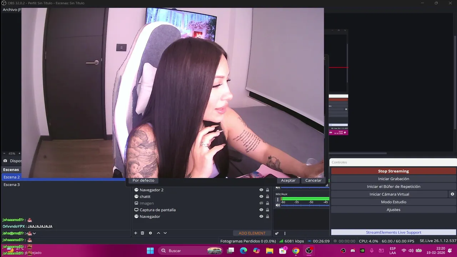
Task: Open Copilot from the taskbar
Action: click(x=256, y=251)
